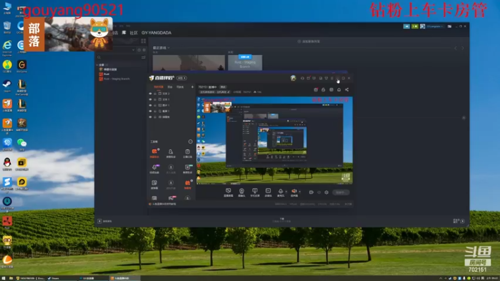Collapse the 全部 category in Steam game list
The height and width of the screenshot is (281, 500).
point(97,65)
